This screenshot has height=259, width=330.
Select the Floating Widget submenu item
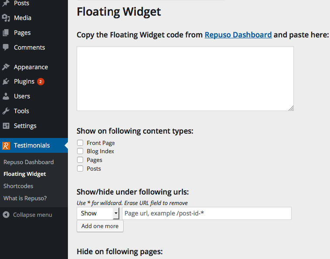pos(25,174)
